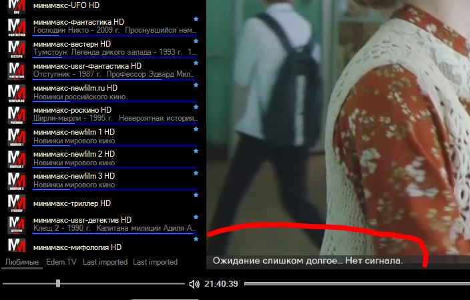Mute audio with the speaker icon
470x300 pixels.
tap(194, 284)
